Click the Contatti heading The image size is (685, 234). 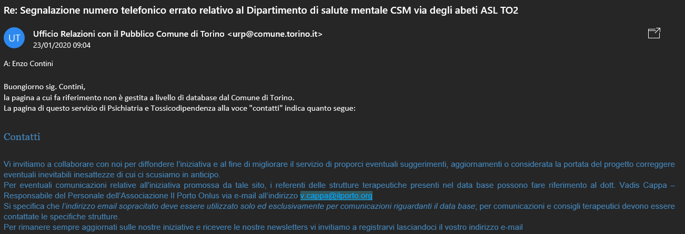[x=22, y=137]
